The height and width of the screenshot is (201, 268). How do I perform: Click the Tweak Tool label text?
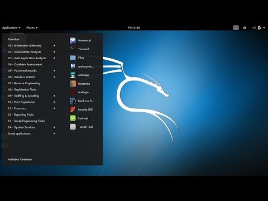85,127
